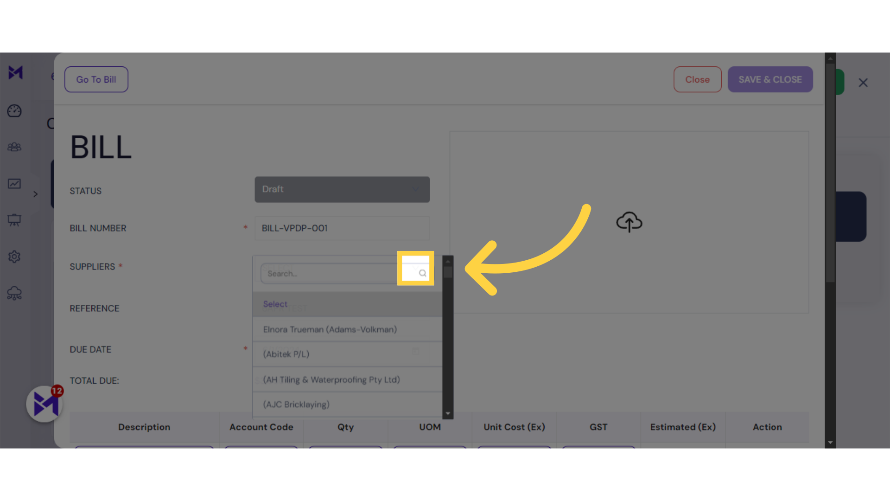The image size is (890, 501).
Task: Select '(Abitek P/L)' from supplier list
Action: [x=286, y=353]
